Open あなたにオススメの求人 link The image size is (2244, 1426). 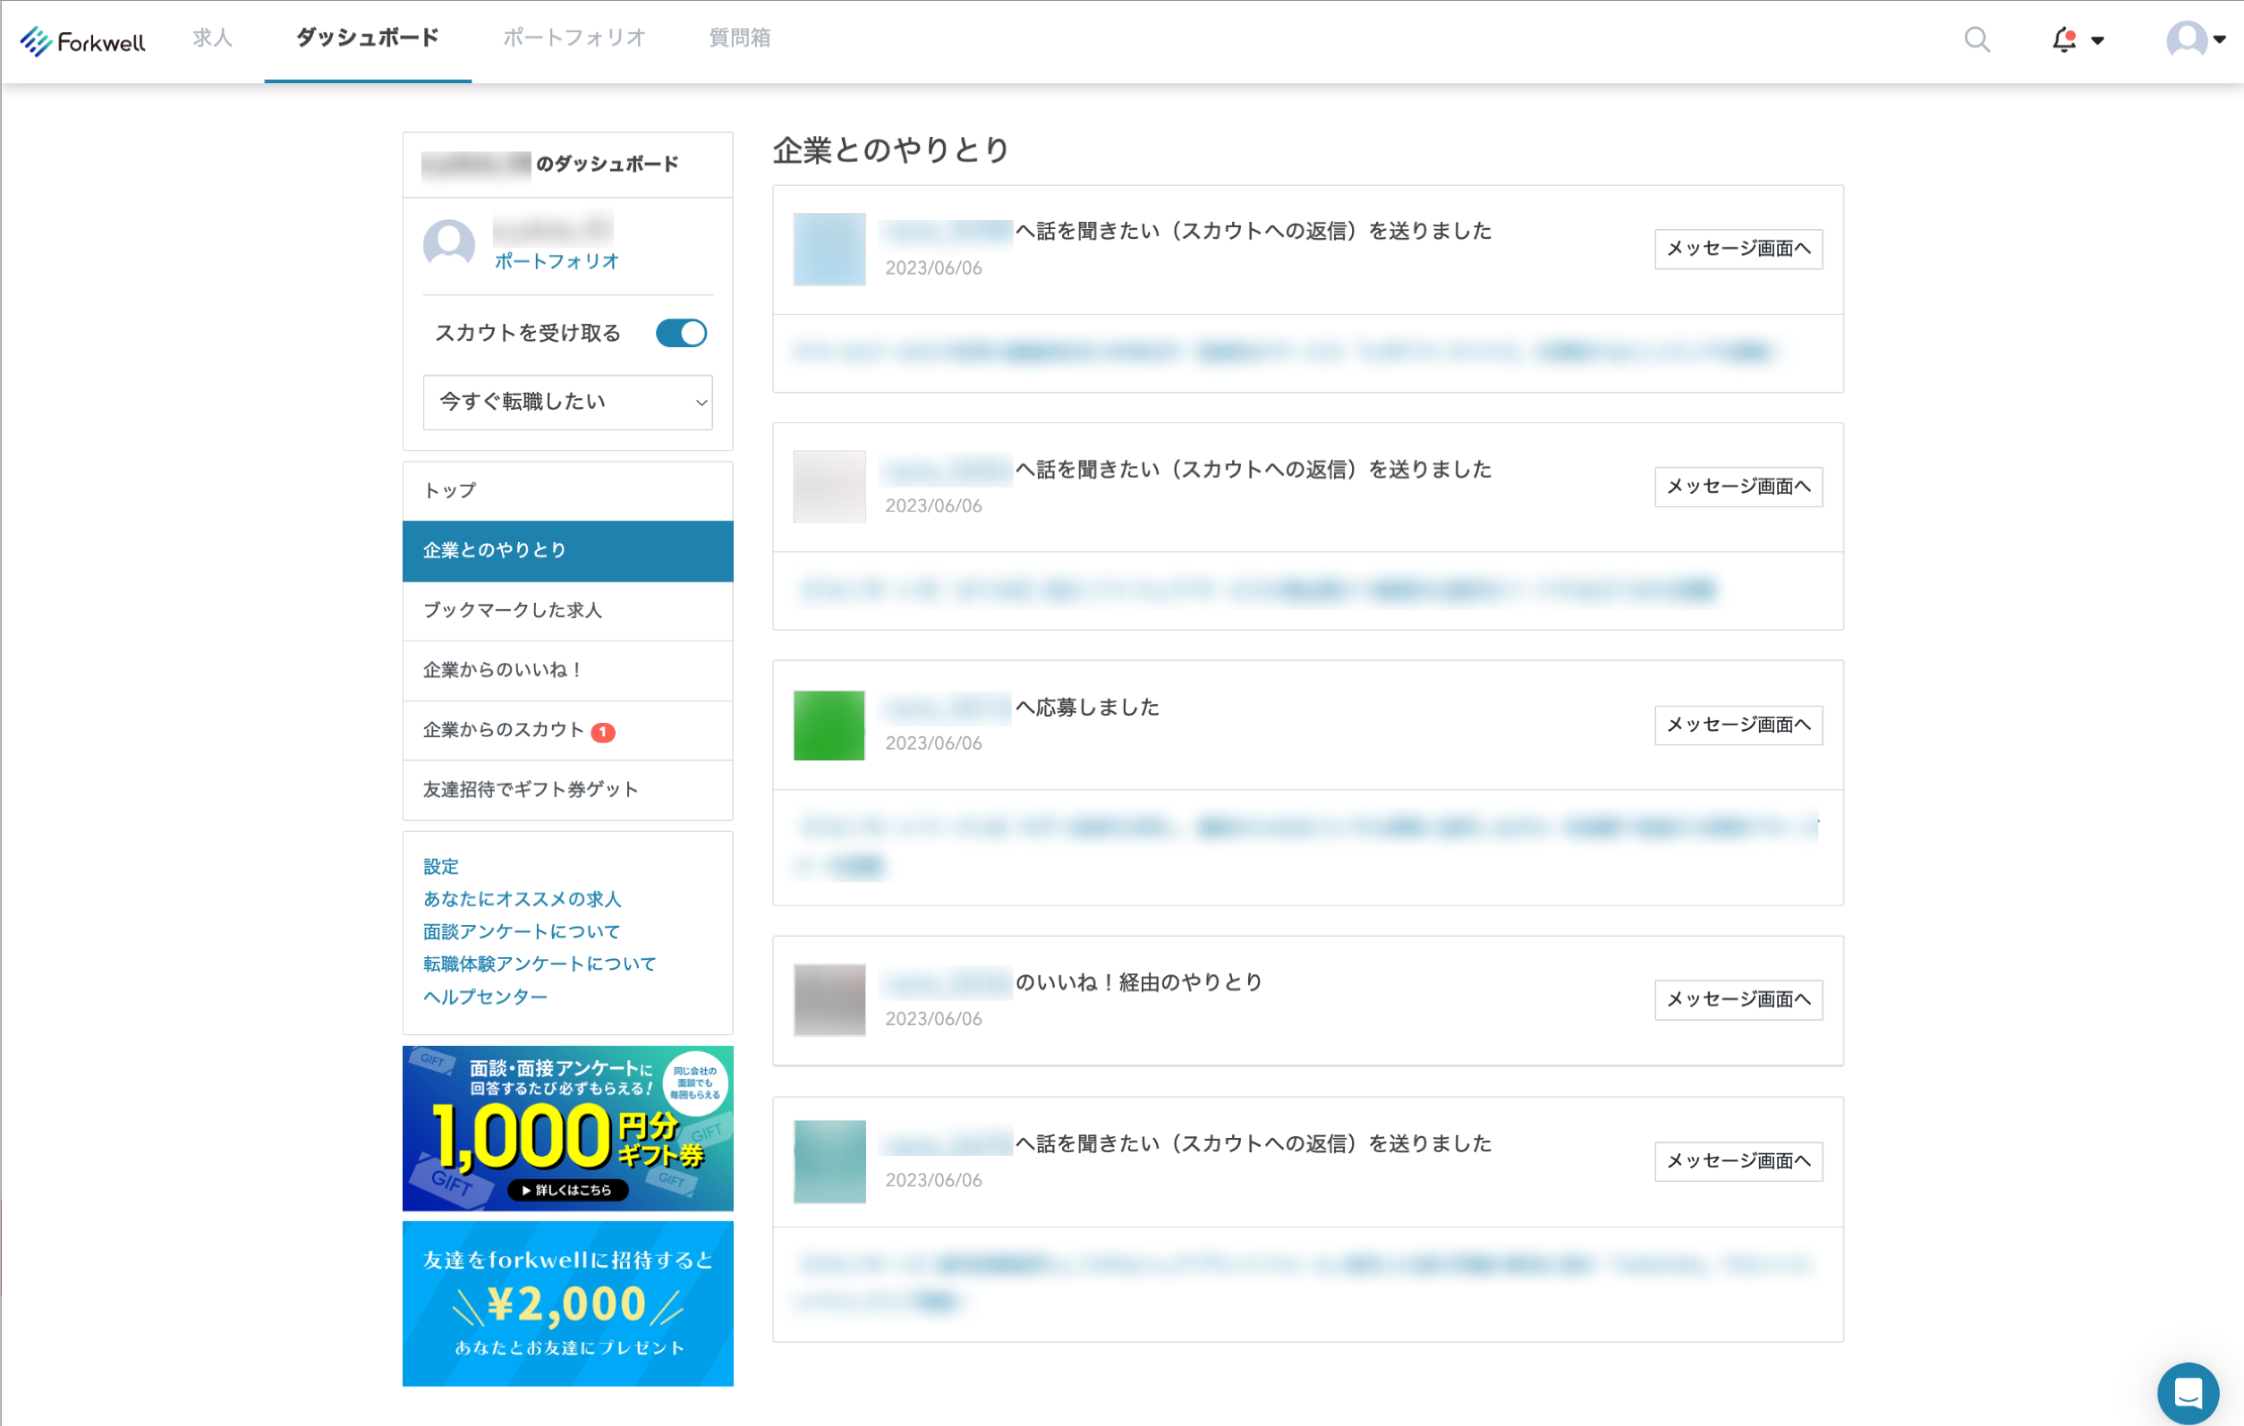tap(522, 898)
